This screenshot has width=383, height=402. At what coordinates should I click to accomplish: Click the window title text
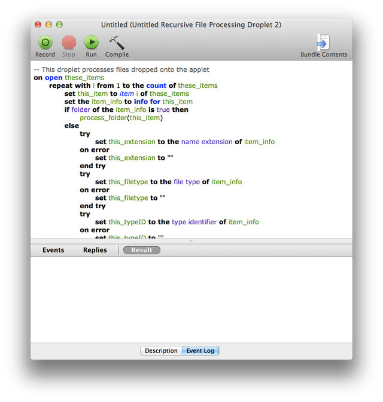(x=191, y=25)
